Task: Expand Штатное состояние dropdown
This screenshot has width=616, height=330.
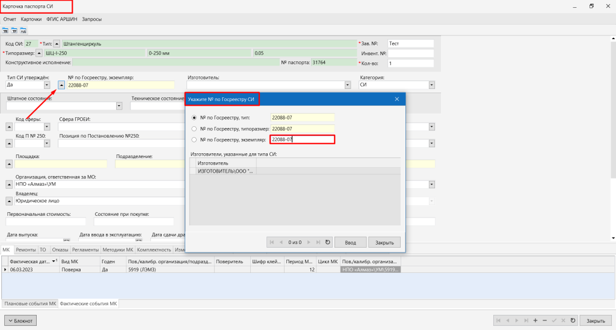Action: (119, 106)
